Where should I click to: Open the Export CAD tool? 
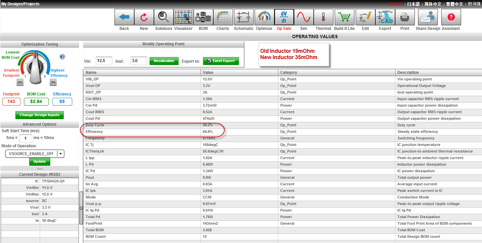[x=385, y=17]
